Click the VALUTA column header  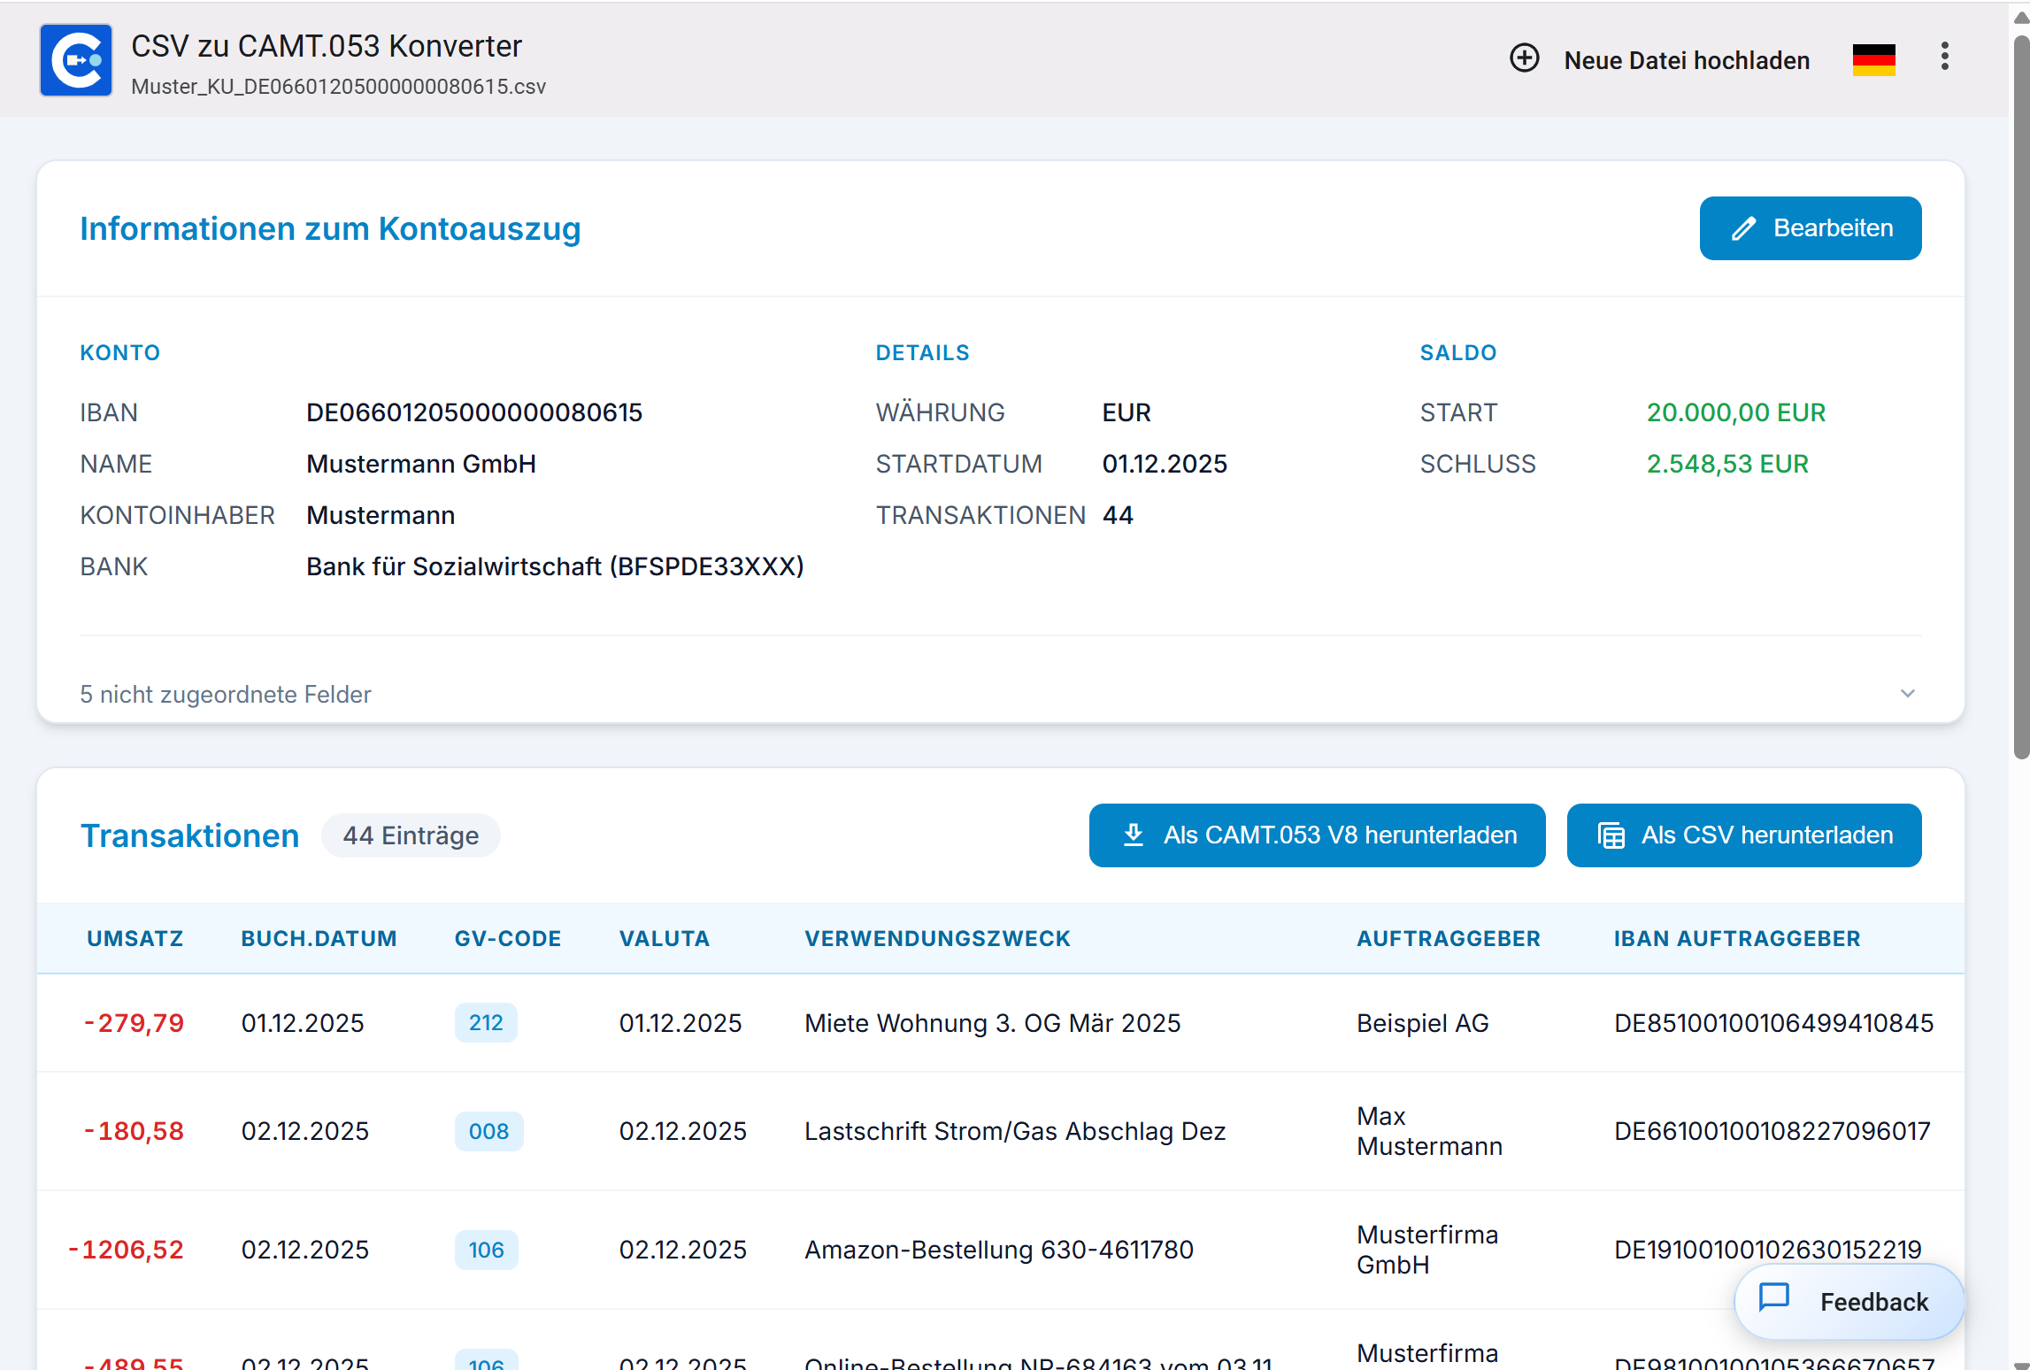(x=664, y=939)
